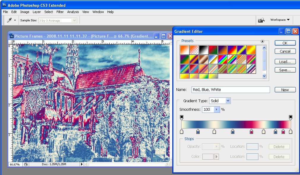The image size is (300, 175).
Task: Choose the black-to-white gradient preset
Action: click(x=203, y=50)
